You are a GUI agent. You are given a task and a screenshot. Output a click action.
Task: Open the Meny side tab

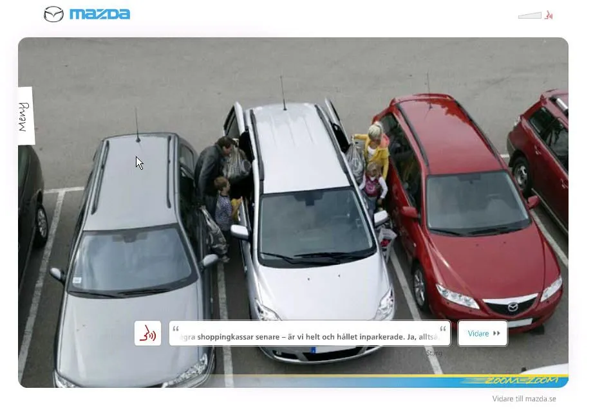tap(25, 116)
